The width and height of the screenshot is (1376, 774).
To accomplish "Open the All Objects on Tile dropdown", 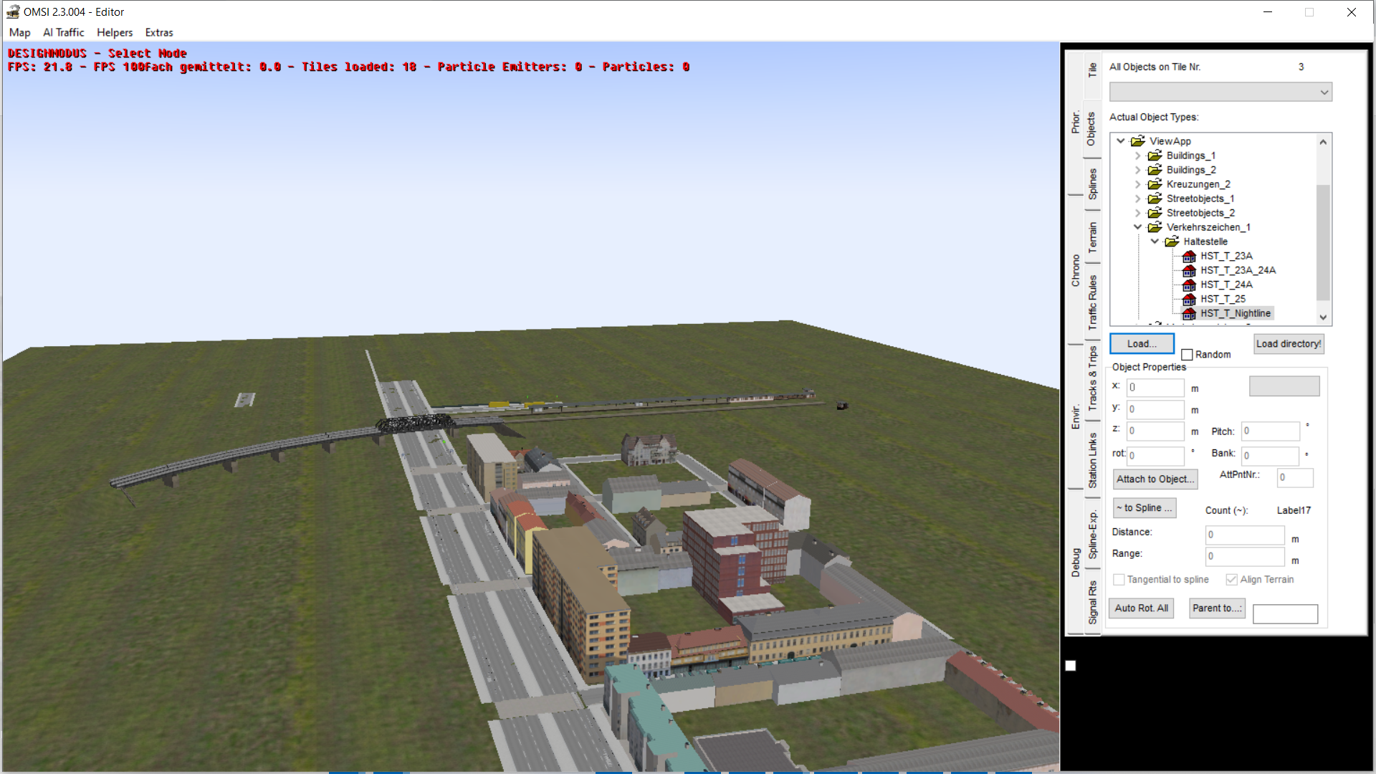I will coord(1220,92).
